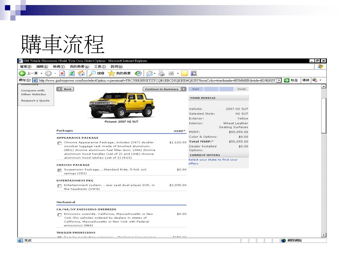The image size is (344, 258).
Task: Click the vertical scrollbar up arrow
Action: [x=324, y=86]
